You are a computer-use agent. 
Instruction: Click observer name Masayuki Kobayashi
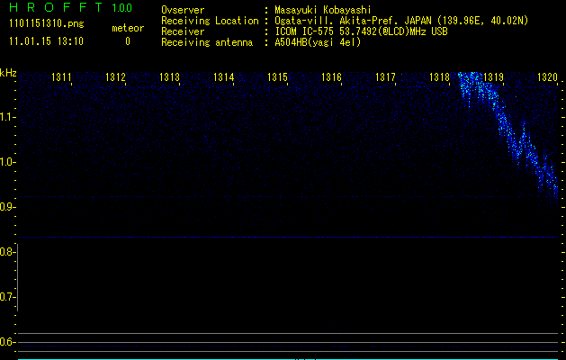(x=323, y=10)
